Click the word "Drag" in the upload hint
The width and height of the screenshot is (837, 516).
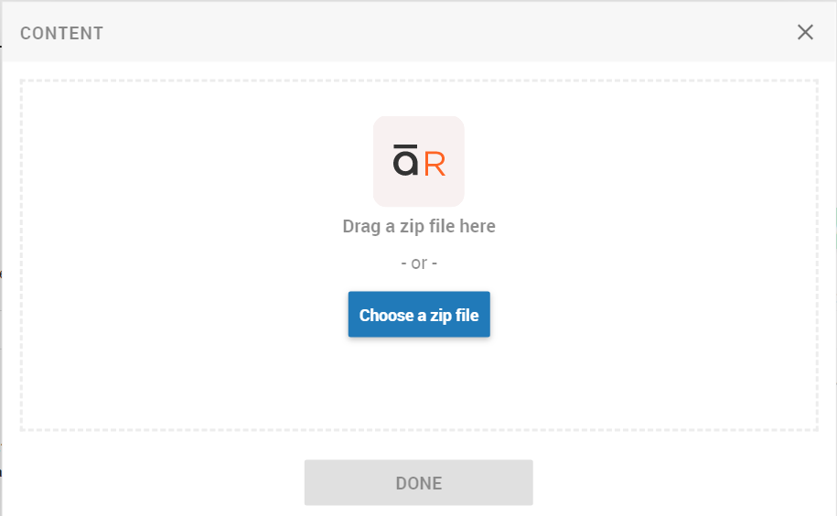coord(361,226)
